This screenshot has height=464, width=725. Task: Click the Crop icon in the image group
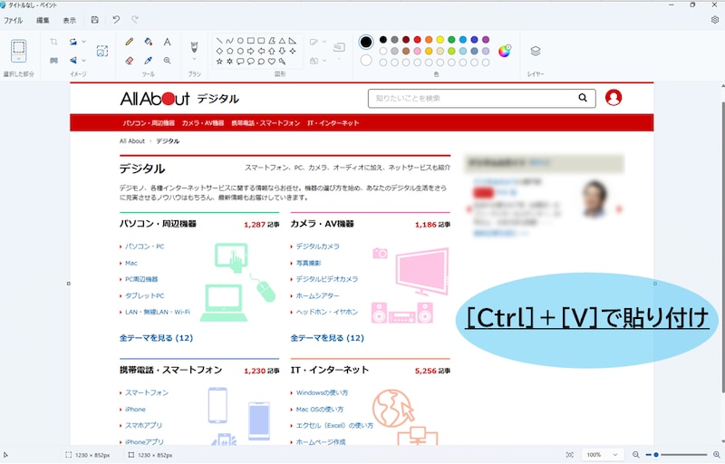click(x=53, y=42)
